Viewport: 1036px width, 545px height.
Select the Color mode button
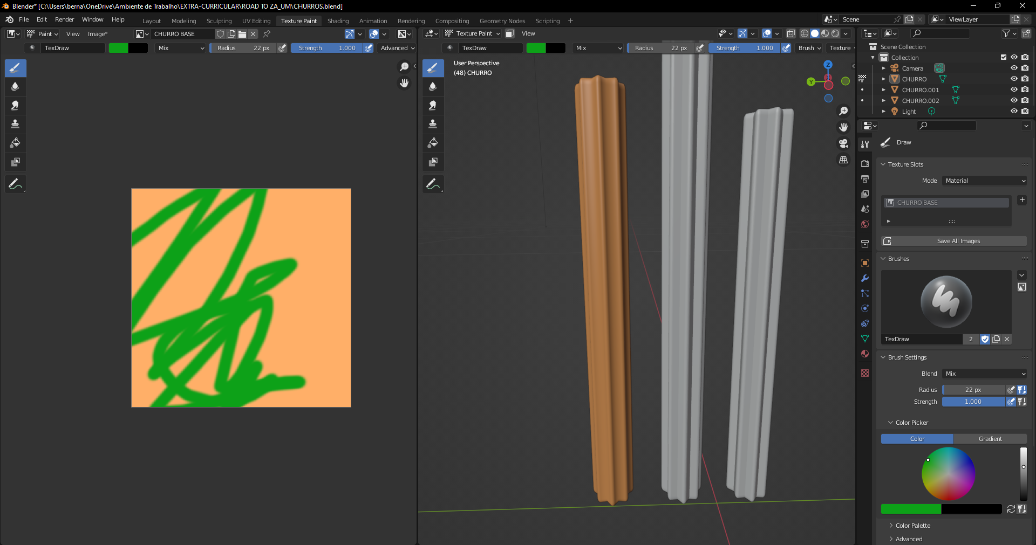917,439
